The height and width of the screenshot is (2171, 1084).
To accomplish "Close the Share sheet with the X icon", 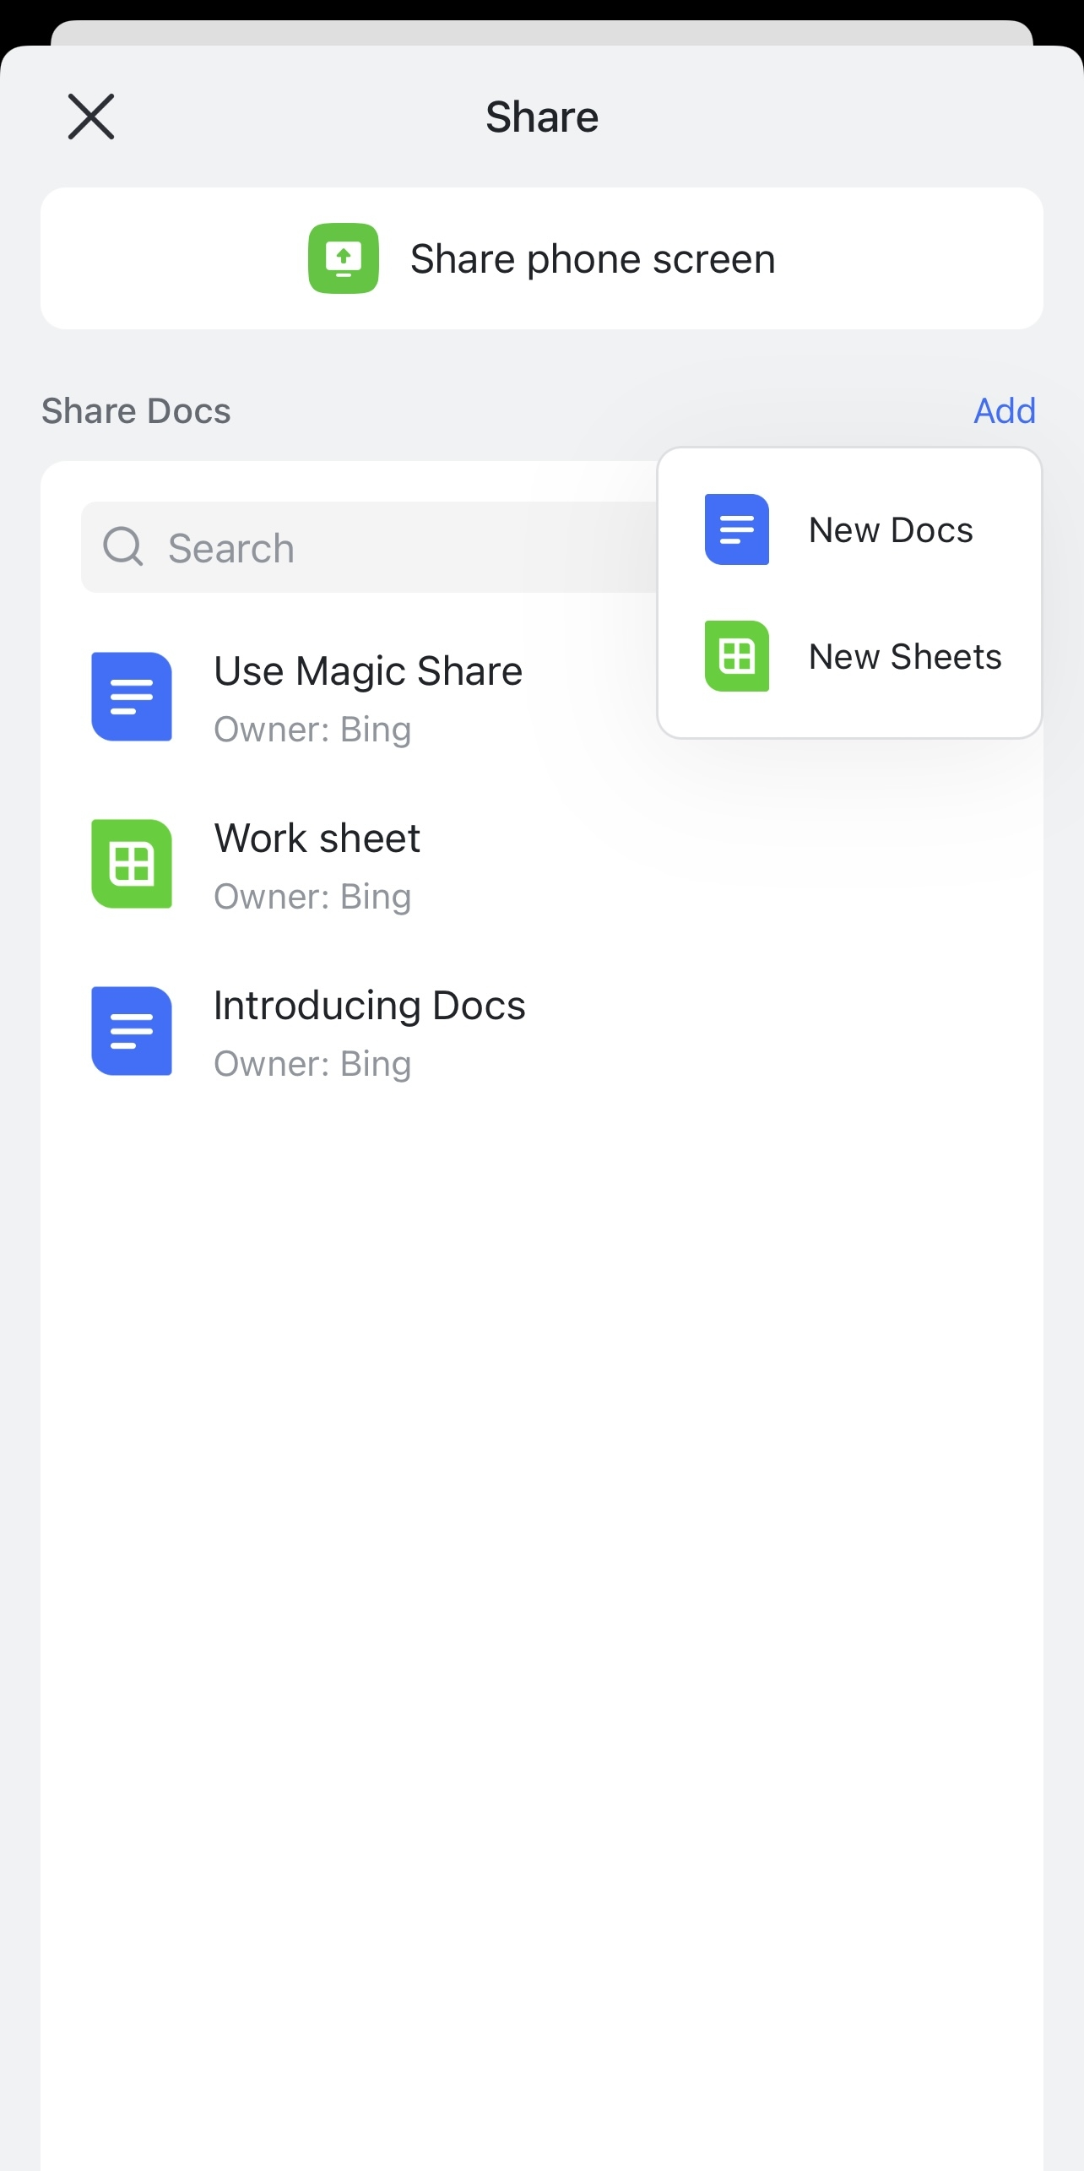I will [91, 117].
